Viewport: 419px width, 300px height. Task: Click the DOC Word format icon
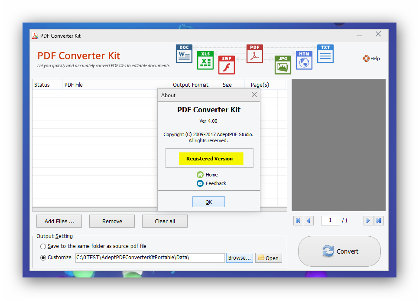(x=184, y=54)
